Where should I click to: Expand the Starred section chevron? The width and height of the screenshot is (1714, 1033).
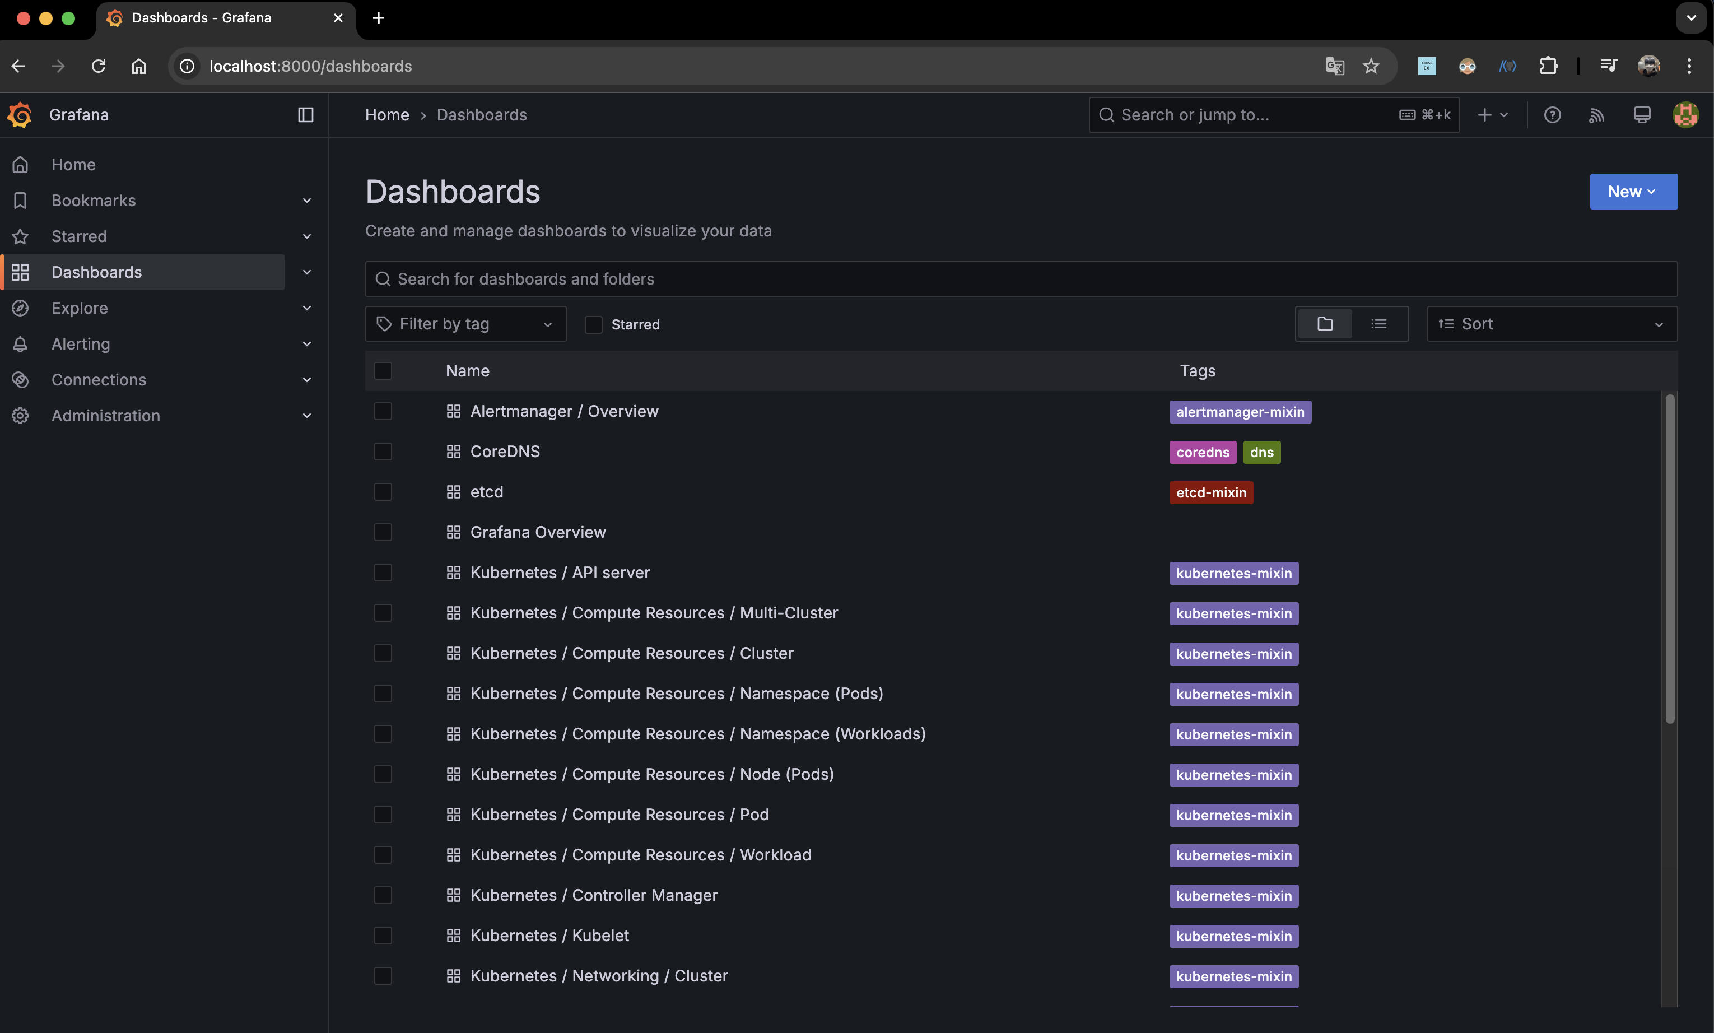pyautogui.click(x=307, y=236)
